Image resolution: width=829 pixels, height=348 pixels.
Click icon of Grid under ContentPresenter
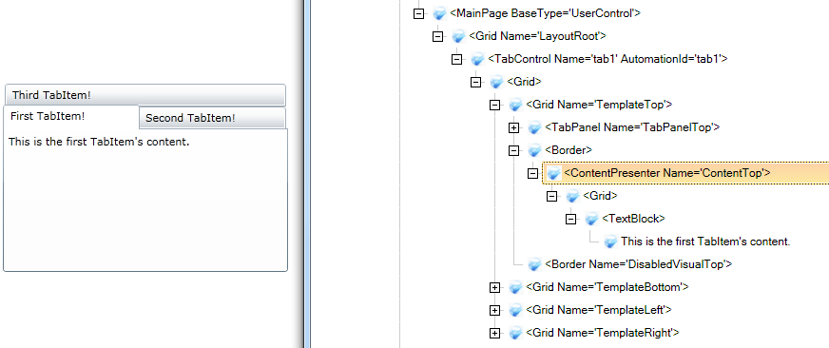pos(572,196)
